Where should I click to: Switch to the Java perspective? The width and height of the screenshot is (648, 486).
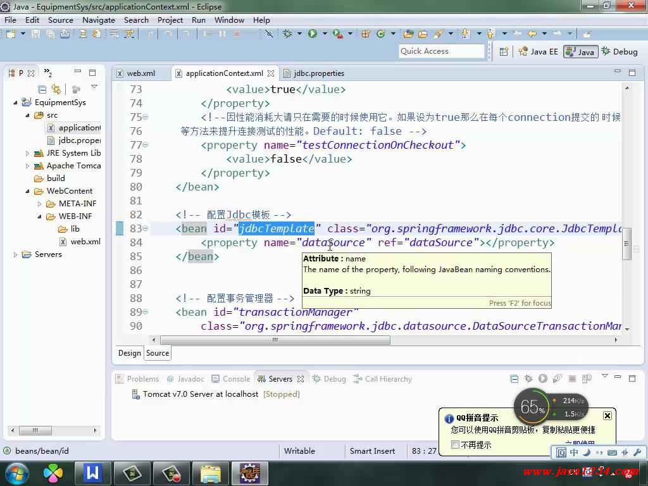pyautogui.click(x=581, y=52)
